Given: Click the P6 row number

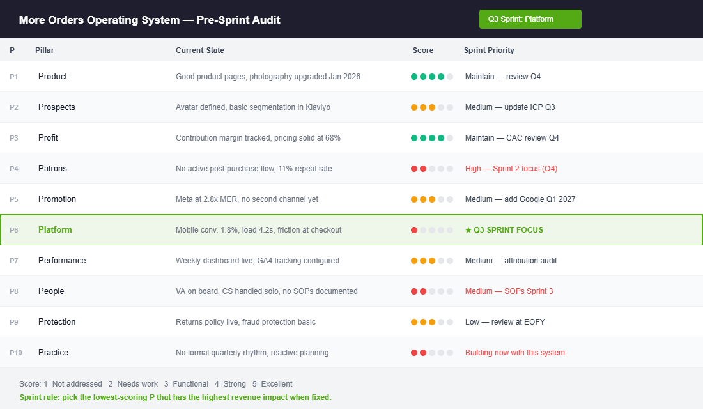Looking at the screenshot, I should tap(14, 229).
